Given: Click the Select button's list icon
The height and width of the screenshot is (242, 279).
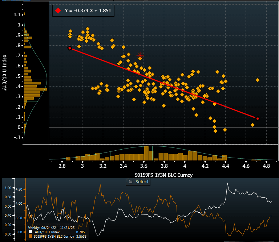Looking at the screenshot, I should tap(131, 181).
